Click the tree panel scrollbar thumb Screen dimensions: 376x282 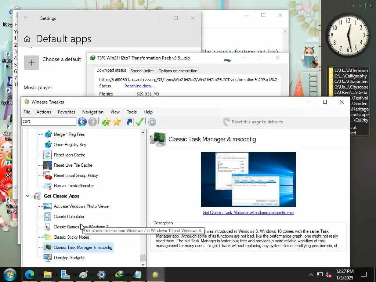pyautogui.click(x=143, y=258)
